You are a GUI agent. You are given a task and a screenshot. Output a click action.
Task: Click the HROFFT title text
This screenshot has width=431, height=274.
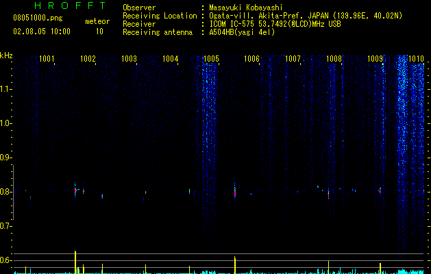[70, 5]
